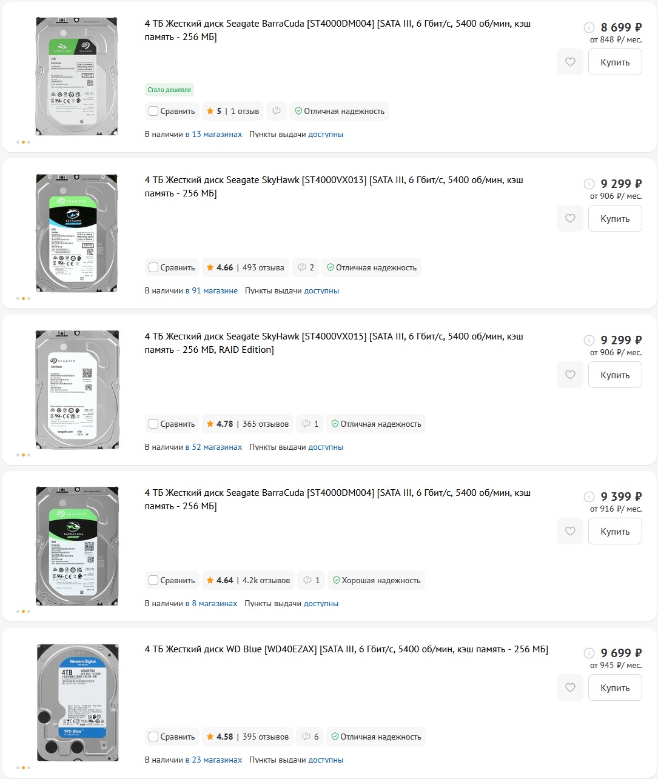658x779 pixels.
Task: Favorite the SkyHawk RAID Edition drive
Action: pos(570,375)
